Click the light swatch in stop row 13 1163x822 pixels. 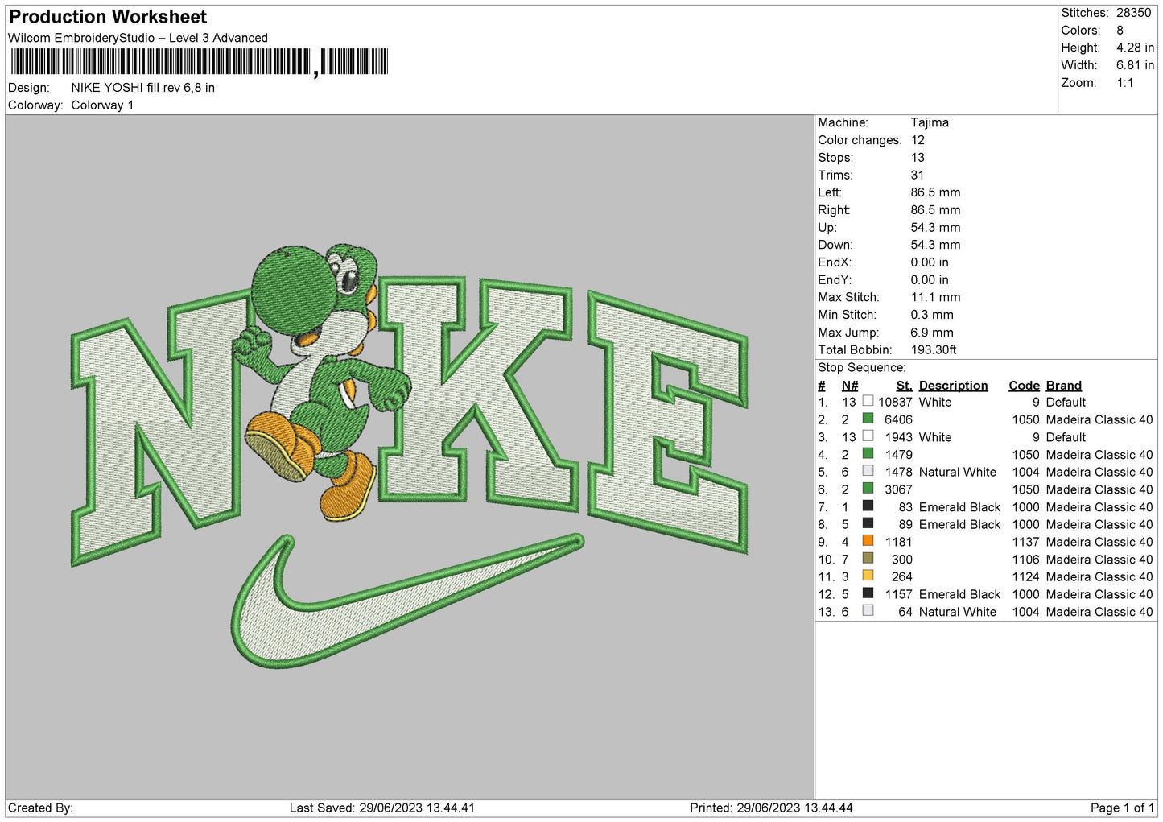pyautogui.click(x=868, y=611)
